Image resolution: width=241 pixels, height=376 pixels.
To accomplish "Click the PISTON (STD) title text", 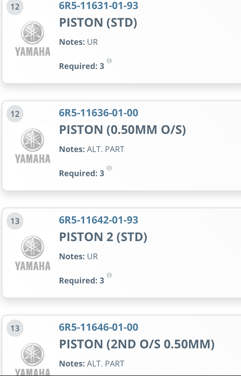I will 98,23.
